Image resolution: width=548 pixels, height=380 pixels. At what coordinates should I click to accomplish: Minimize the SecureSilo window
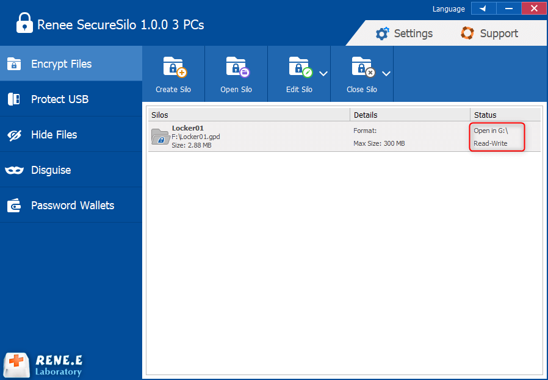(x=508, y=9)
